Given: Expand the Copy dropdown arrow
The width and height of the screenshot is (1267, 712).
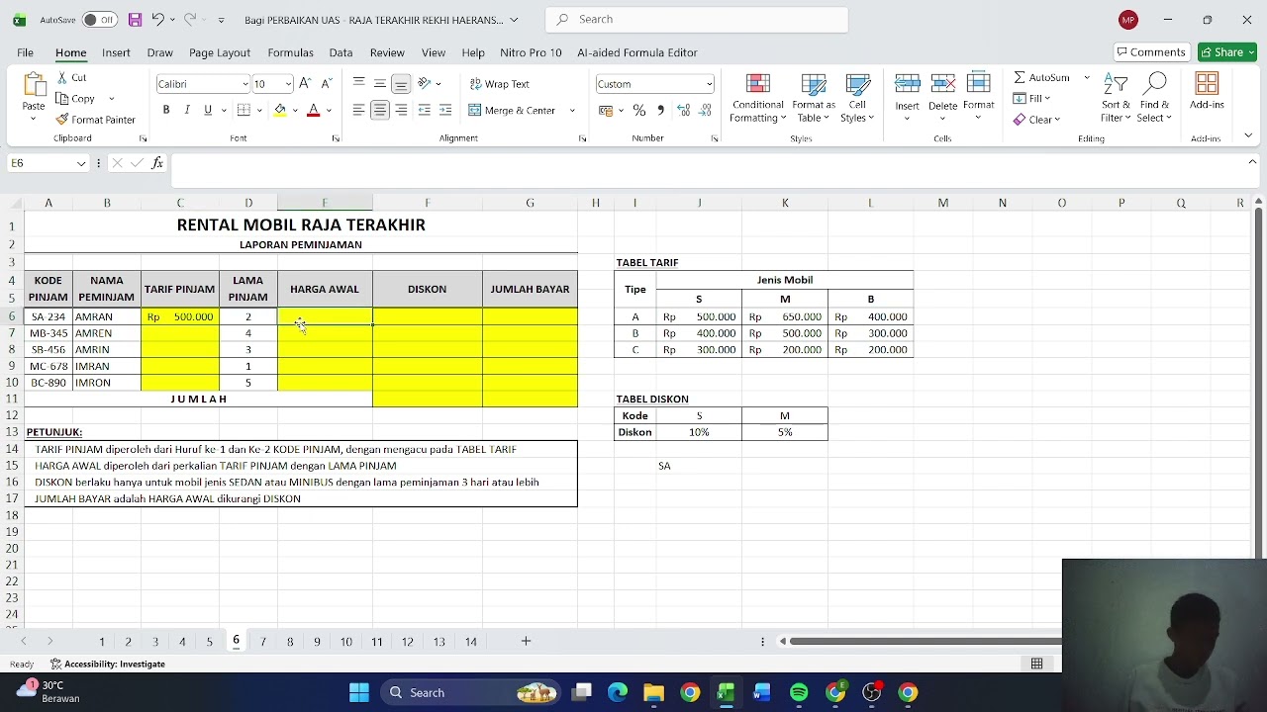Looking at the screenshot, I should 112,99.
